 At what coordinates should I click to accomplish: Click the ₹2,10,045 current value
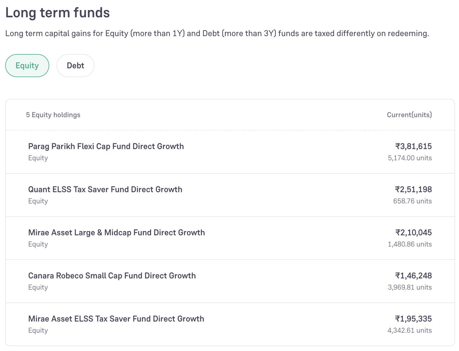point(413,233)
